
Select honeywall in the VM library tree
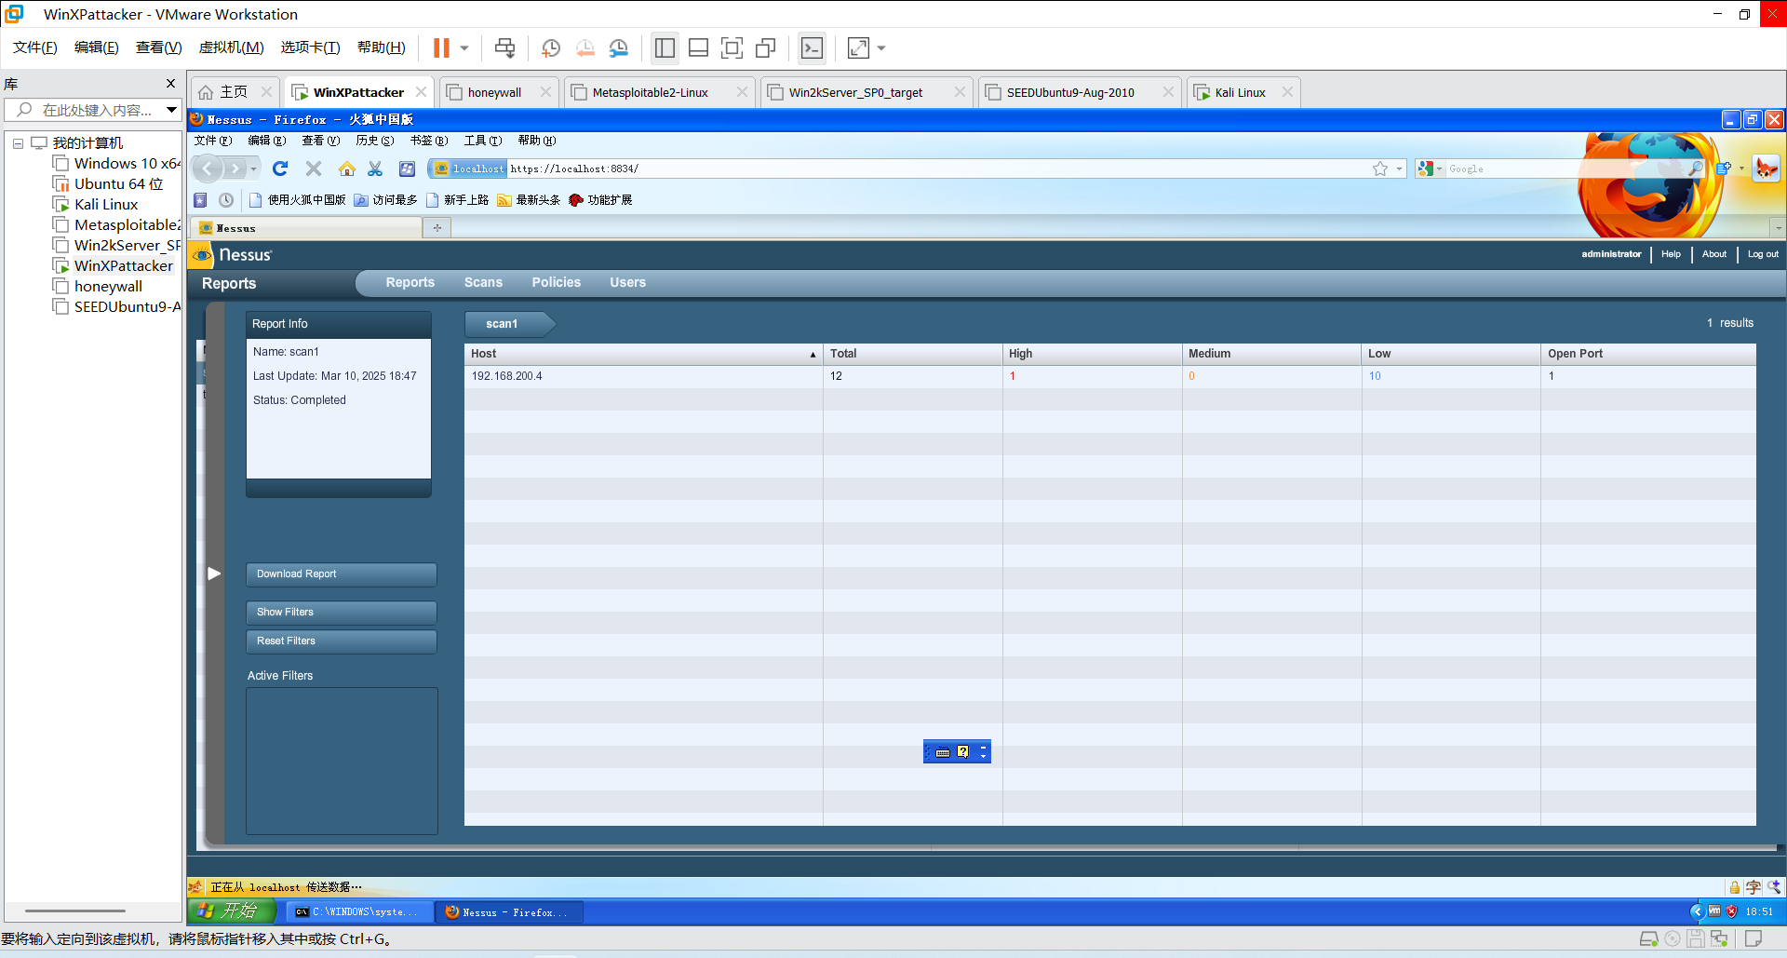pos(108,287)
